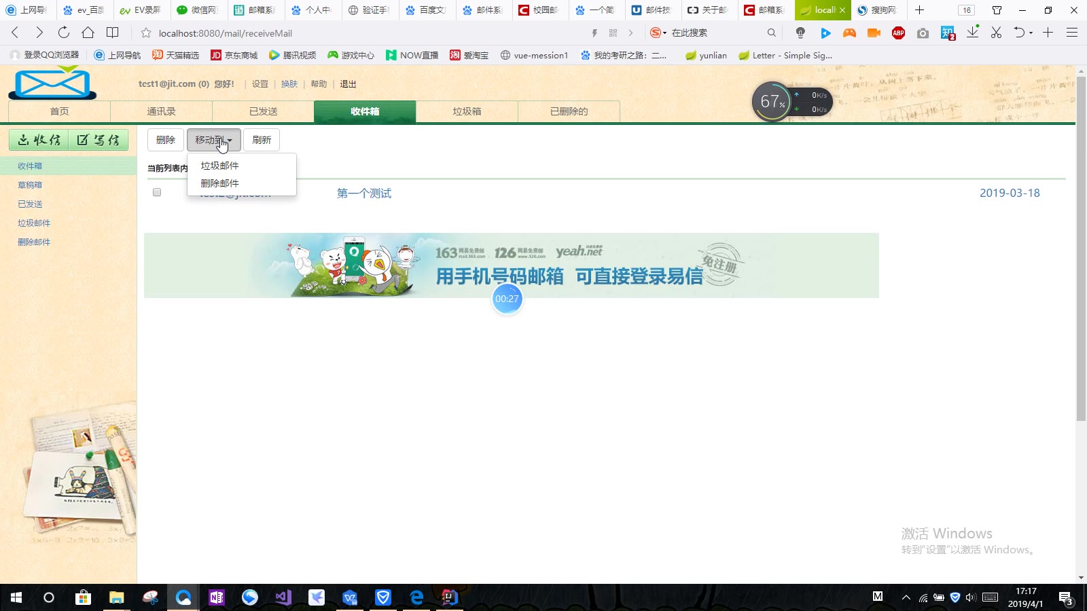Screen dimensions: 1087x611
Task: Switch to the 已发送 tab
Action: 263,111
